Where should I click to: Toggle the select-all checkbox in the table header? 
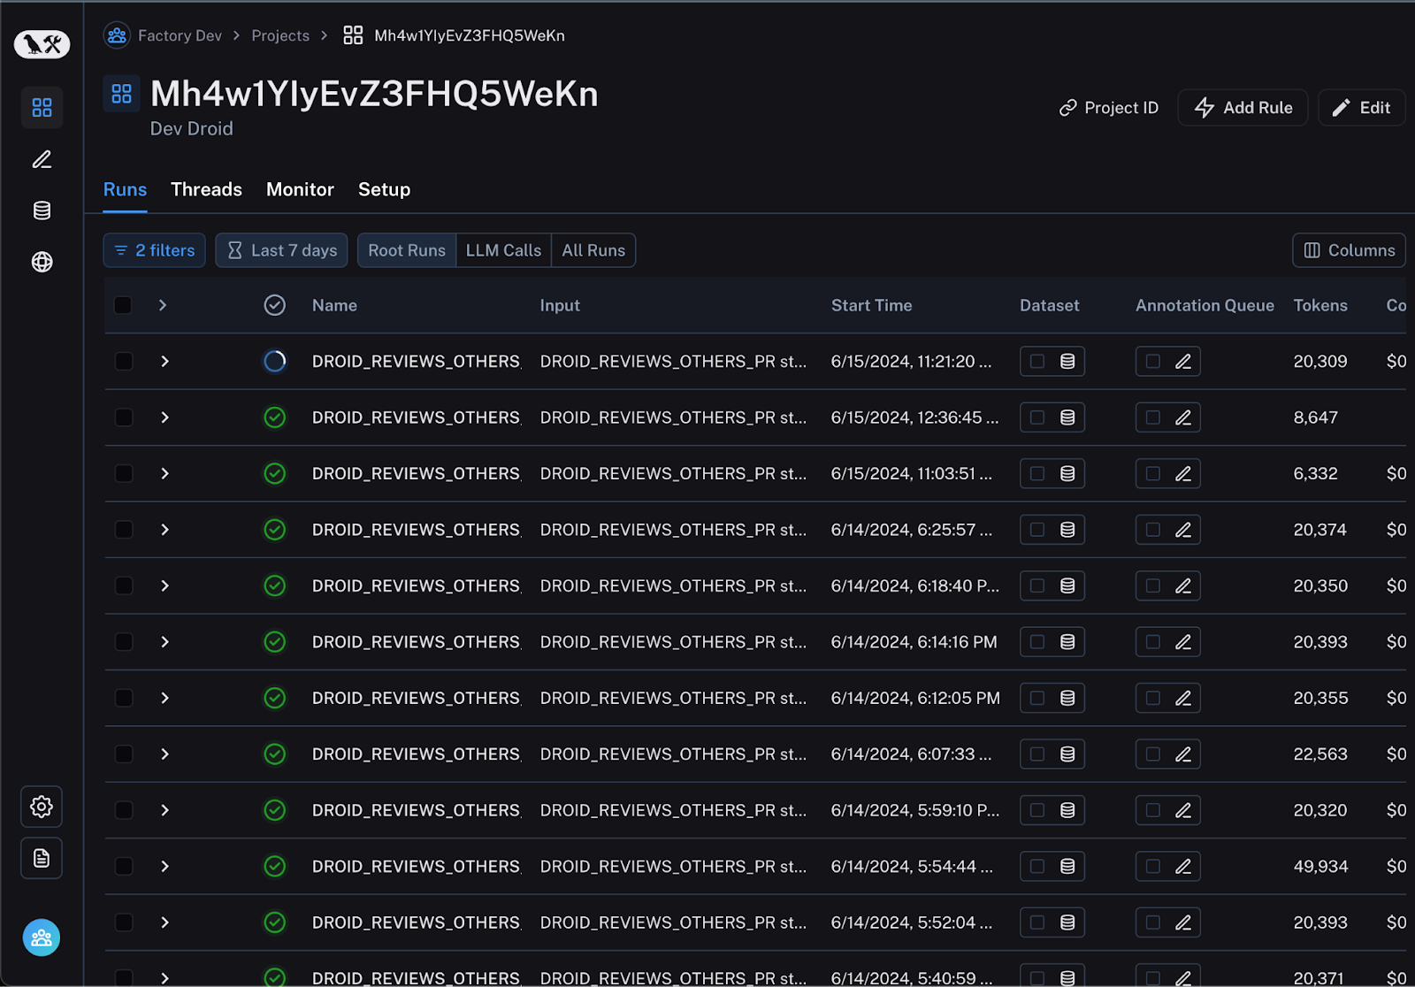(x=123, y=305)
